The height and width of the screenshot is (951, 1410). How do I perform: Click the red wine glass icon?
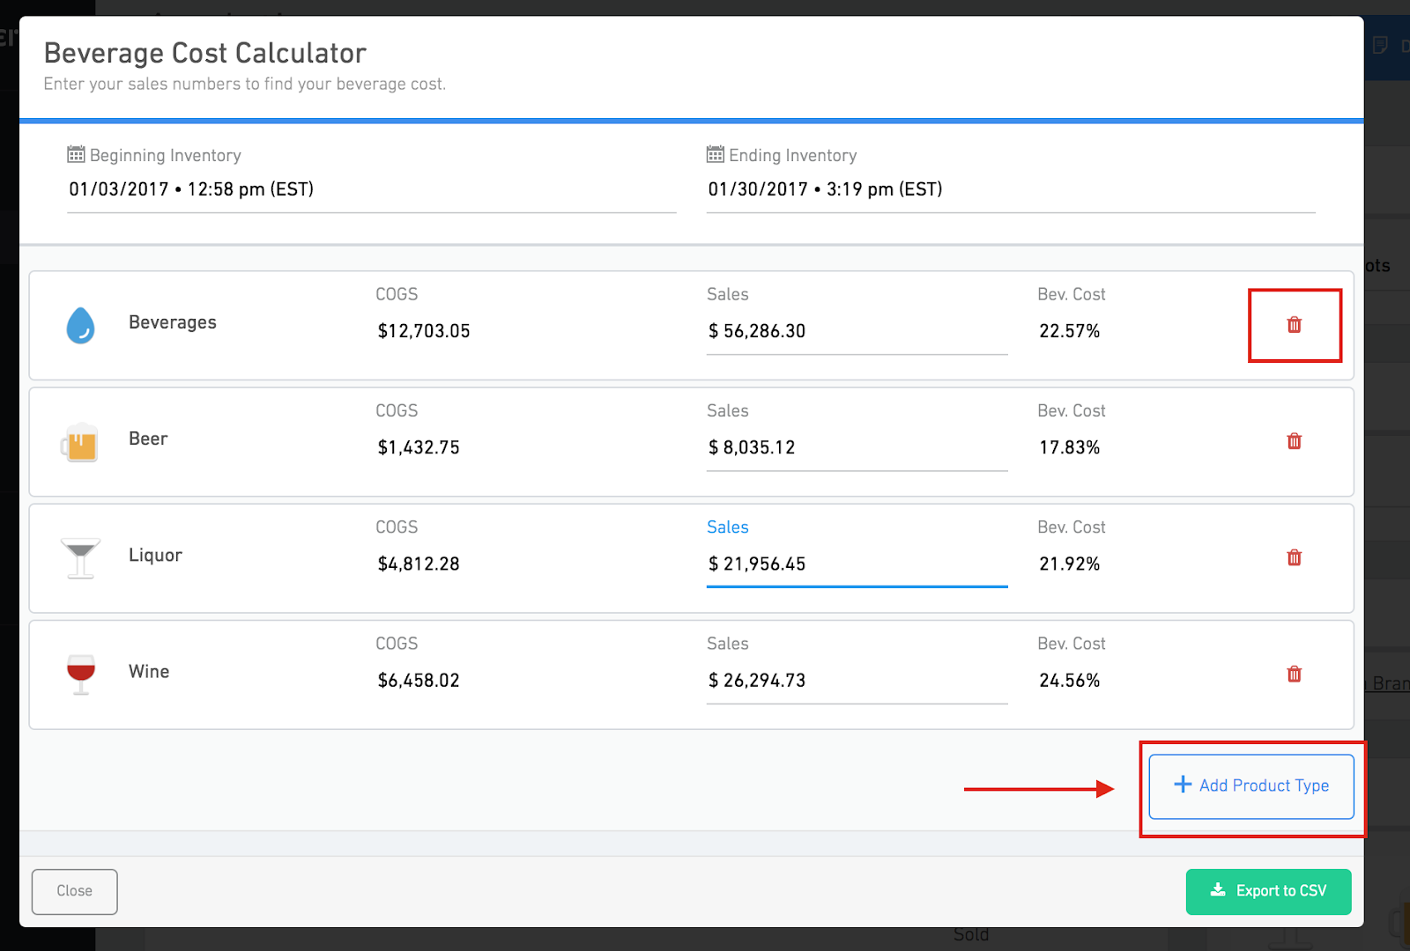80,674
